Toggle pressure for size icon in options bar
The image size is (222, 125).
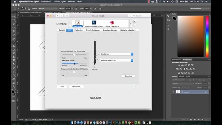(x=100, y=9)
